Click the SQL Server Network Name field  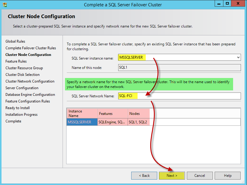point(179,96)
